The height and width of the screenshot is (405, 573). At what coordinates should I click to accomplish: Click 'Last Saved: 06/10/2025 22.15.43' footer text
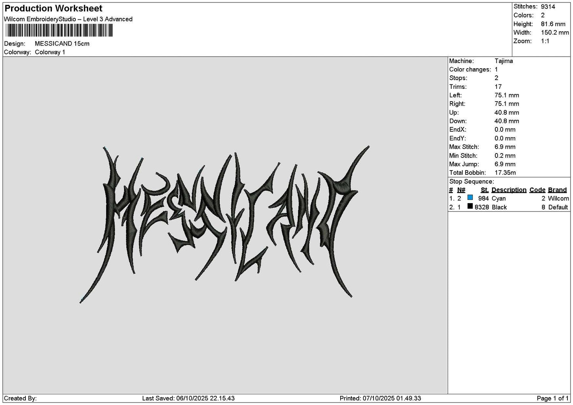[188, 398]
